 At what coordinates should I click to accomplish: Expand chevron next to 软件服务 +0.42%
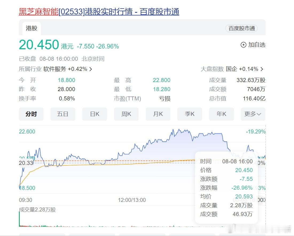[x=91, y=69]
